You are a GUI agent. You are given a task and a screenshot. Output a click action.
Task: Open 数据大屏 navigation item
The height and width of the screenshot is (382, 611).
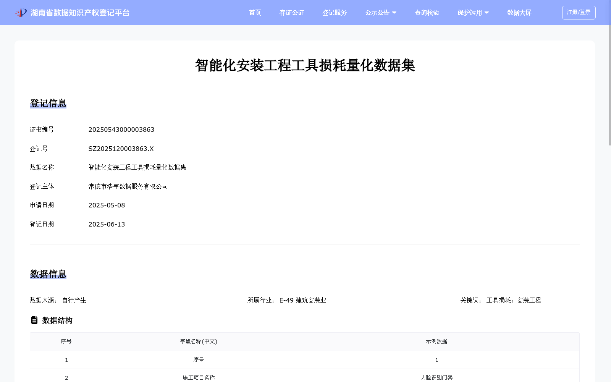coord(519,13)
